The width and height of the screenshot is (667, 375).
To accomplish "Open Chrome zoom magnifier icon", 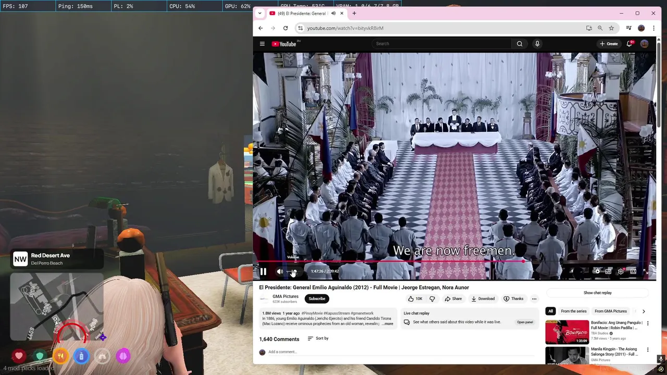I will click(600, 28).
